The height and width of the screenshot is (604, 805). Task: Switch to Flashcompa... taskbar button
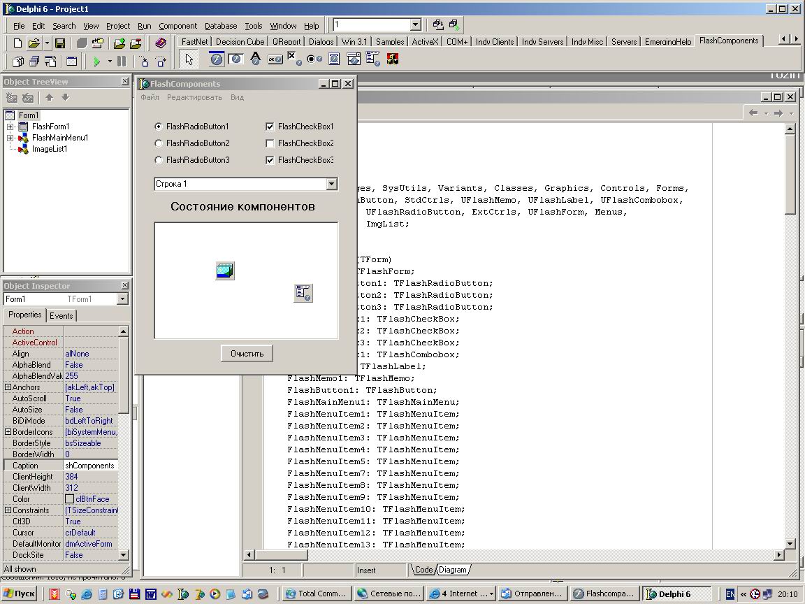(x=605, y=594)
